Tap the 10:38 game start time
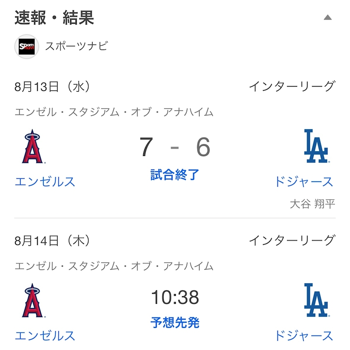Screen dimensions: 350x350 [x=175, y=297]
